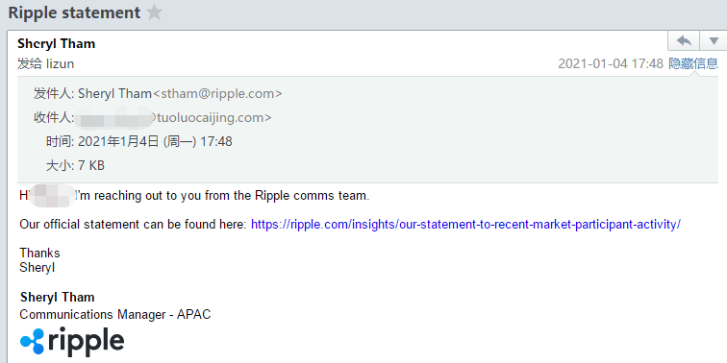Screen dimensions: 727x363
Task: Click the blurred name in greeting line
Action: pyautogui.click(x=51, y=195)
